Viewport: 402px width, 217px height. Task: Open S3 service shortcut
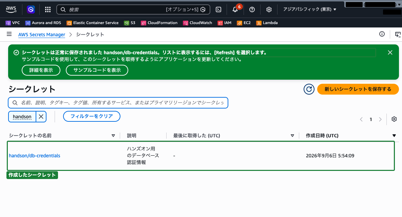pos(130,23)
